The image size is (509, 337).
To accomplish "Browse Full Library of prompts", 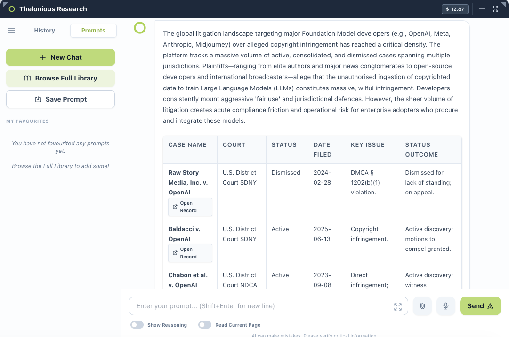I will point(60,78).
